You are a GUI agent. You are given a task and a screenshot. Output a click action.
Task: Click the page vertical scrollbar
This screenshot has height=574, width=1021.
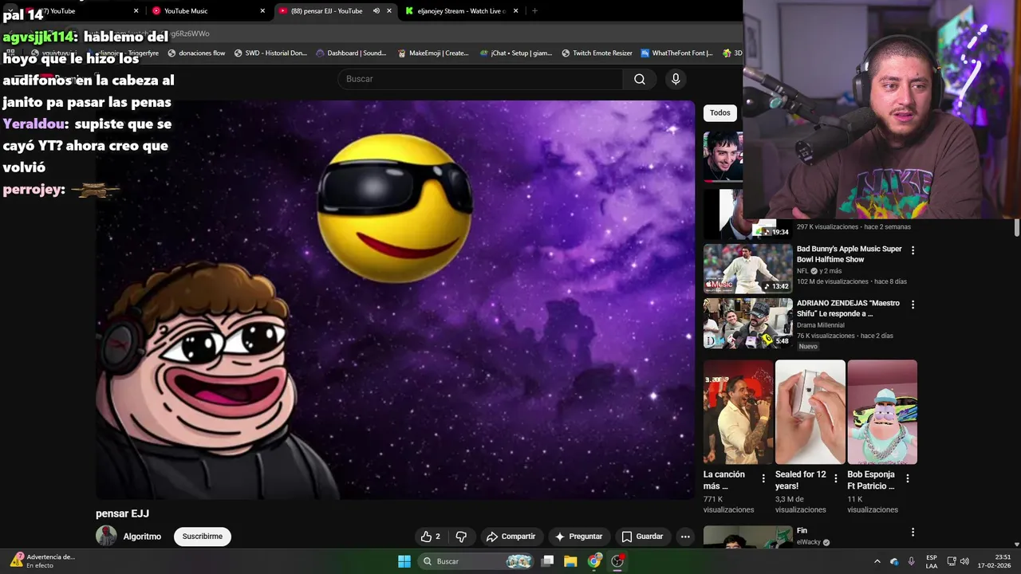point(1017,227)
